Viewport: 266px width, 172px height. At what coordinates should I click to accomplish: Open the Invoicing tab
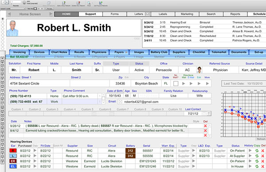point(20,52)
